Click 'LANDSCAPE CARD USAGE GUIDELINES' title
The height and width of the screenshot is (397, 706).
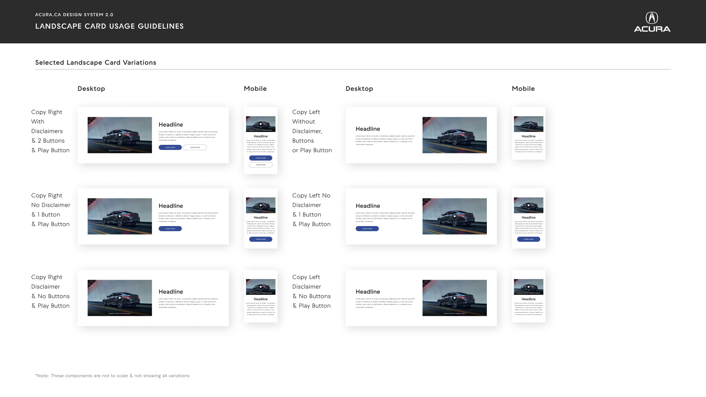coord(110,26)
